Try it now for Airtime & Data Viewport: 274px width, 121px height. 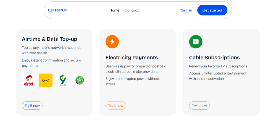(x=32, y=105)
